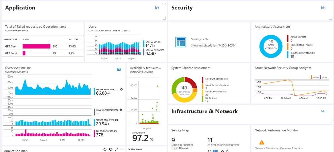Click the pink bar for 285 failures
The width and height of the screenshot is (334, 152).
click(x=36, y=46)
